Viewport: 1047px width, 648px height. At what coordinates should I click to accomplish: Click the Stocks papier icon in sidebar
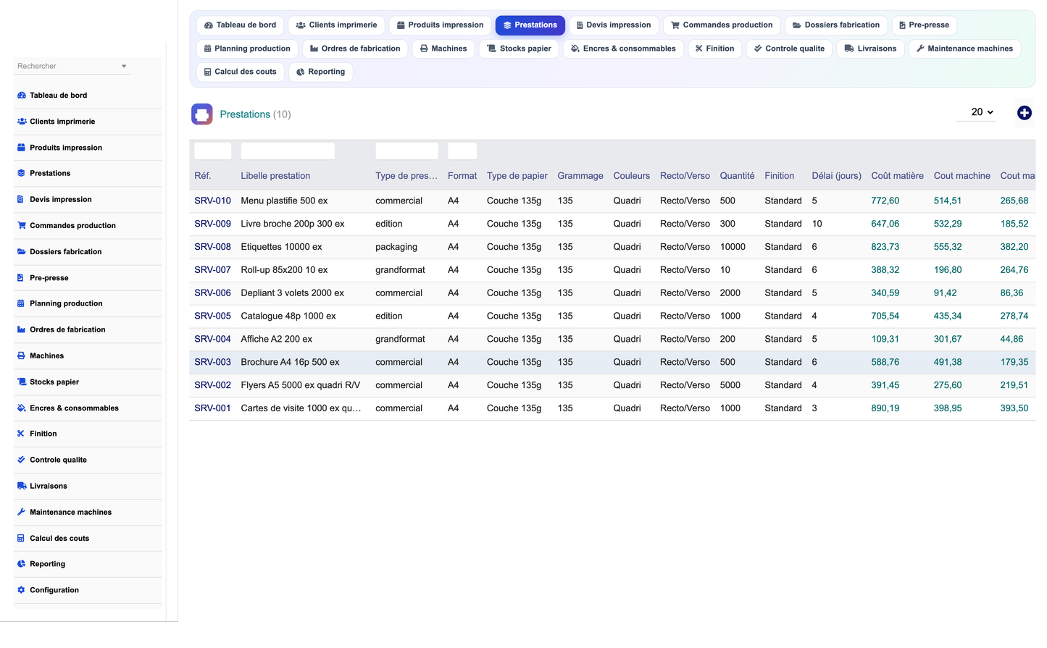click(x=22, y=382)
